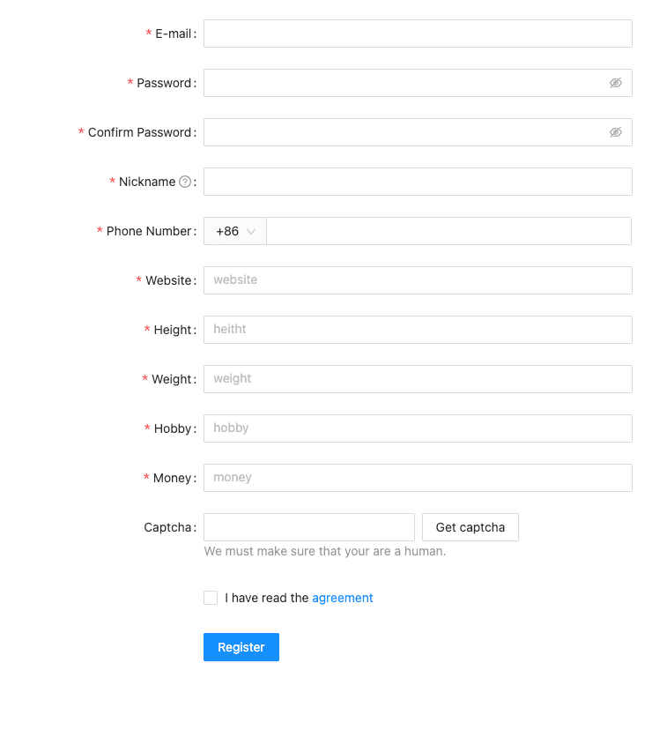Click the Money input field
652x730 pixels.
(418, 478)
